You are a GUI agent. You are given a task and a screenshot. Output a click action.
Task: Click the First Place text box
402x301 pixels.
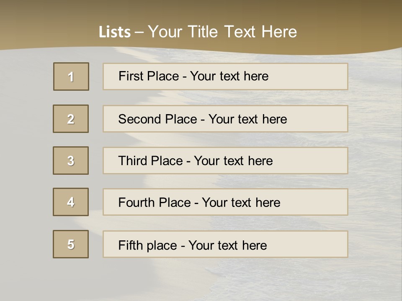pyautogui.click(x=225, y=77)
